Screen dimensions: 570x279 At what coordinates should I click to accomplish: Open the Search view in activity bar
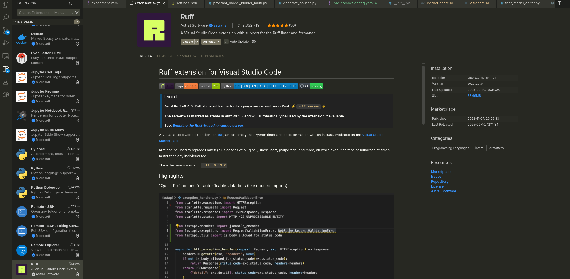[x=6, y=18]
